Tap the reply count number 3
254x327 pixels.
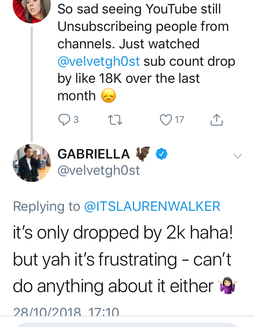[x=75, y=120]
